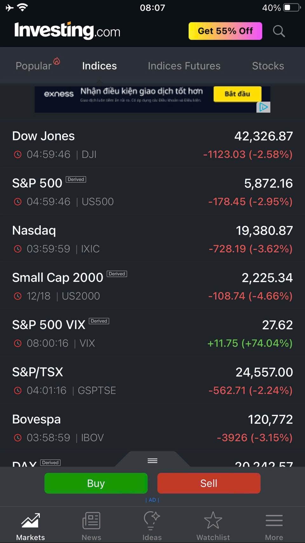The height and width of the screenshot is (543, 305).
Task: Open the News newspaper icon
Action: click(91, 520)
